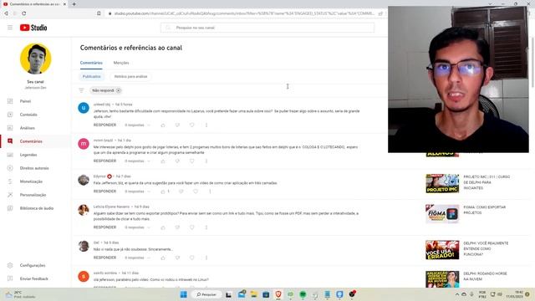
Task: Reload the page in the browser toolbar
Action: pyautogui.click(x=24, y=13)
